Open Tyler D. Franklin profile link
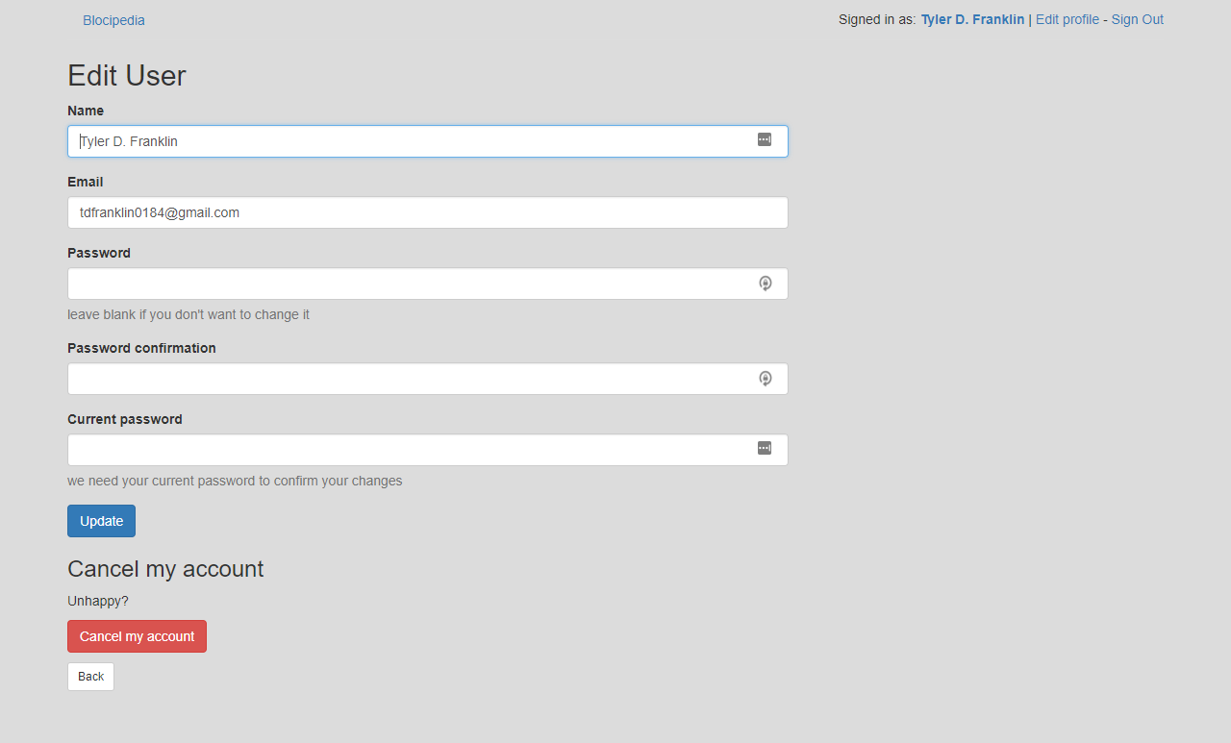The height and width of the screenshot is (743, 1231). point(972,19)
